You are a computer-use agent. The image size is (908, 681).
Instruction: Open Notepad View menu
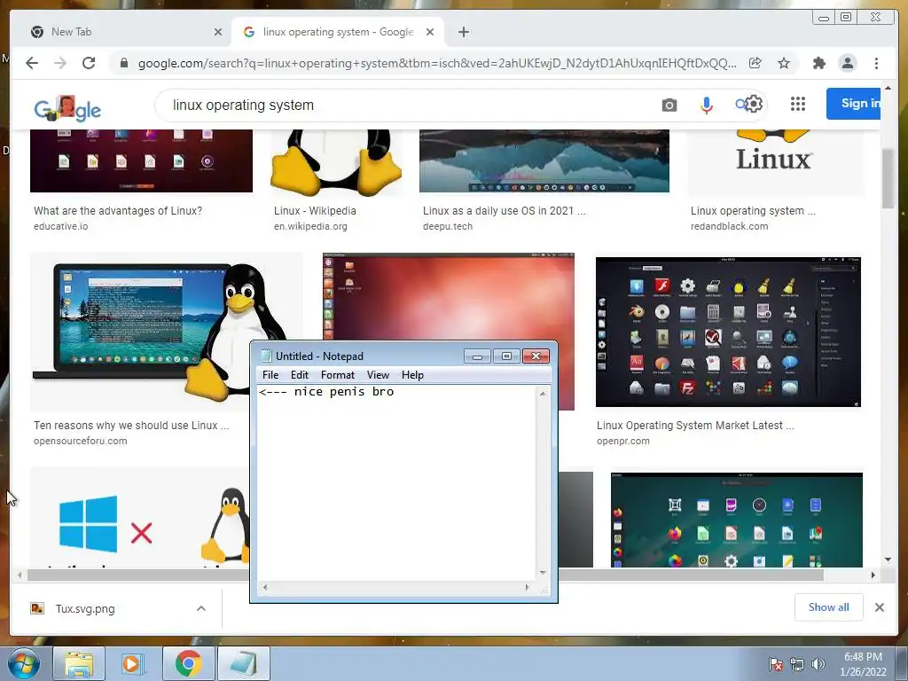click(378, 375)
